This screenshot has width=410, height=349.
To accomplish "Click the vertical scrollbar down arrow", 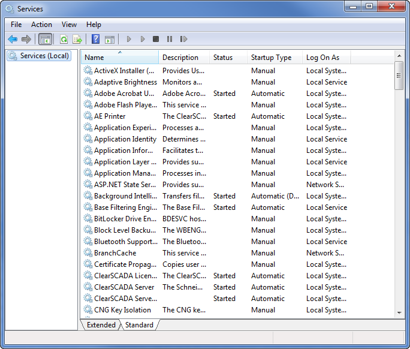I will pyautogui.click(x=399, y=312).
